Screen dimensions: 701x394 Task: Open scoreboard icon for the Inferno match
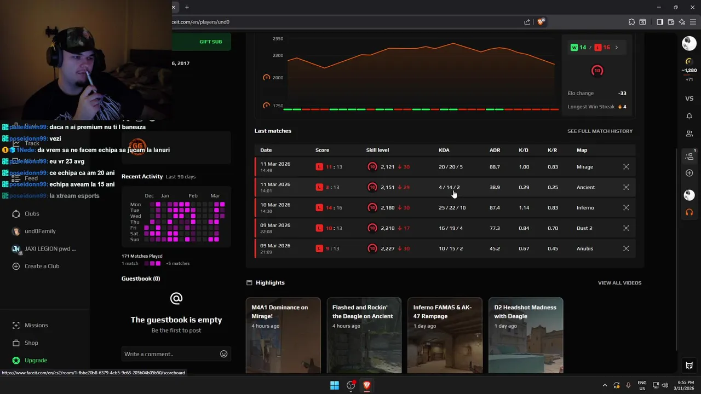click(x=626, y=207)
